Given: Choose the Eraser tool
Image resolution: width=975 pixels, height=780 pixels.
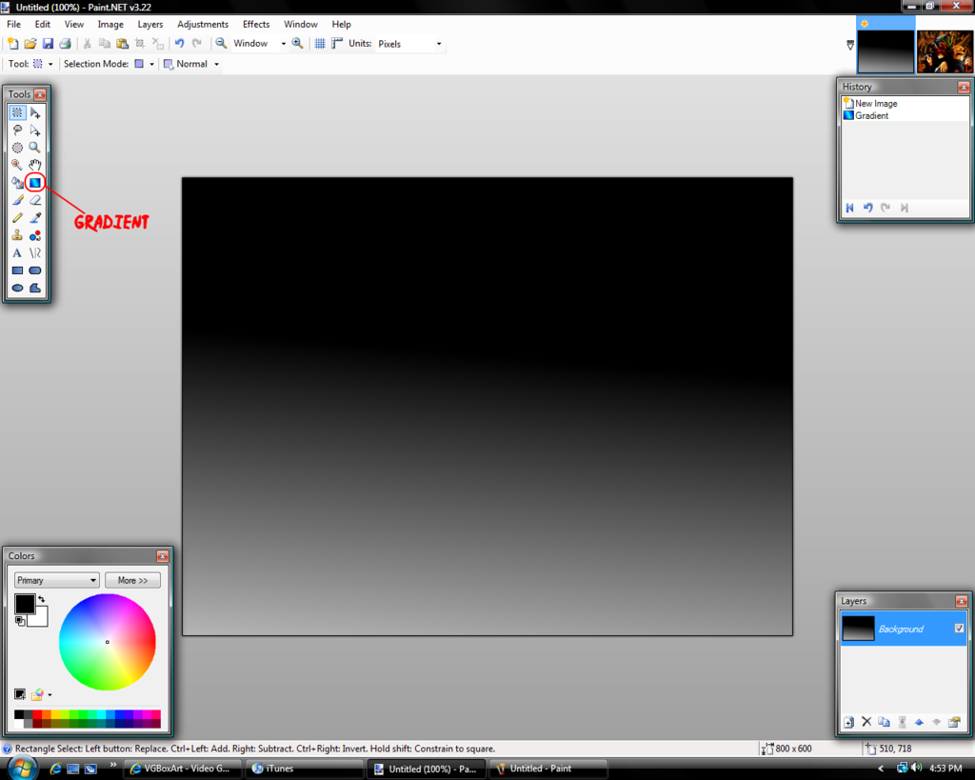Looking at the screenshot, I should pyautogui.click(x=34, y=200).
